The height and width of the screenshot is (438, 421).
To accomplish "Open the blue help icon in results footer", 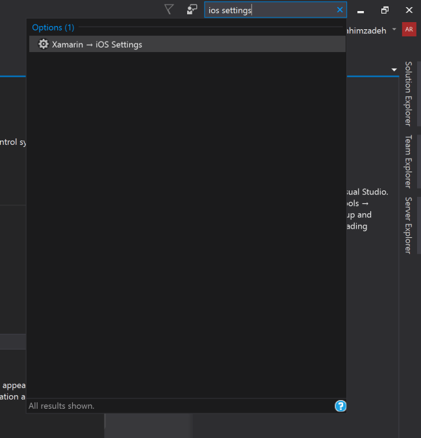I will coord(340,406).
